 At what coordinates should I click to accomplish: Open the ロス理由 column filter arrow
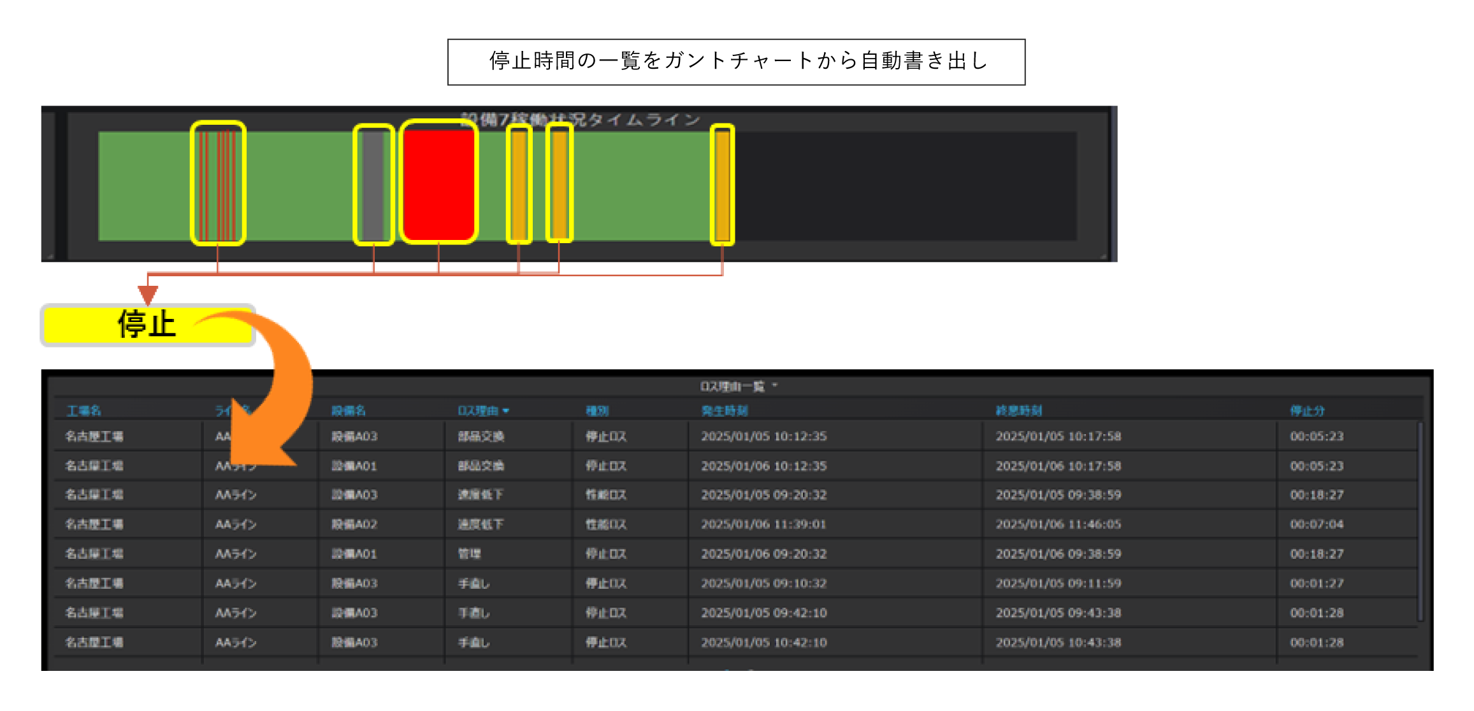click(x=506, y=411)
